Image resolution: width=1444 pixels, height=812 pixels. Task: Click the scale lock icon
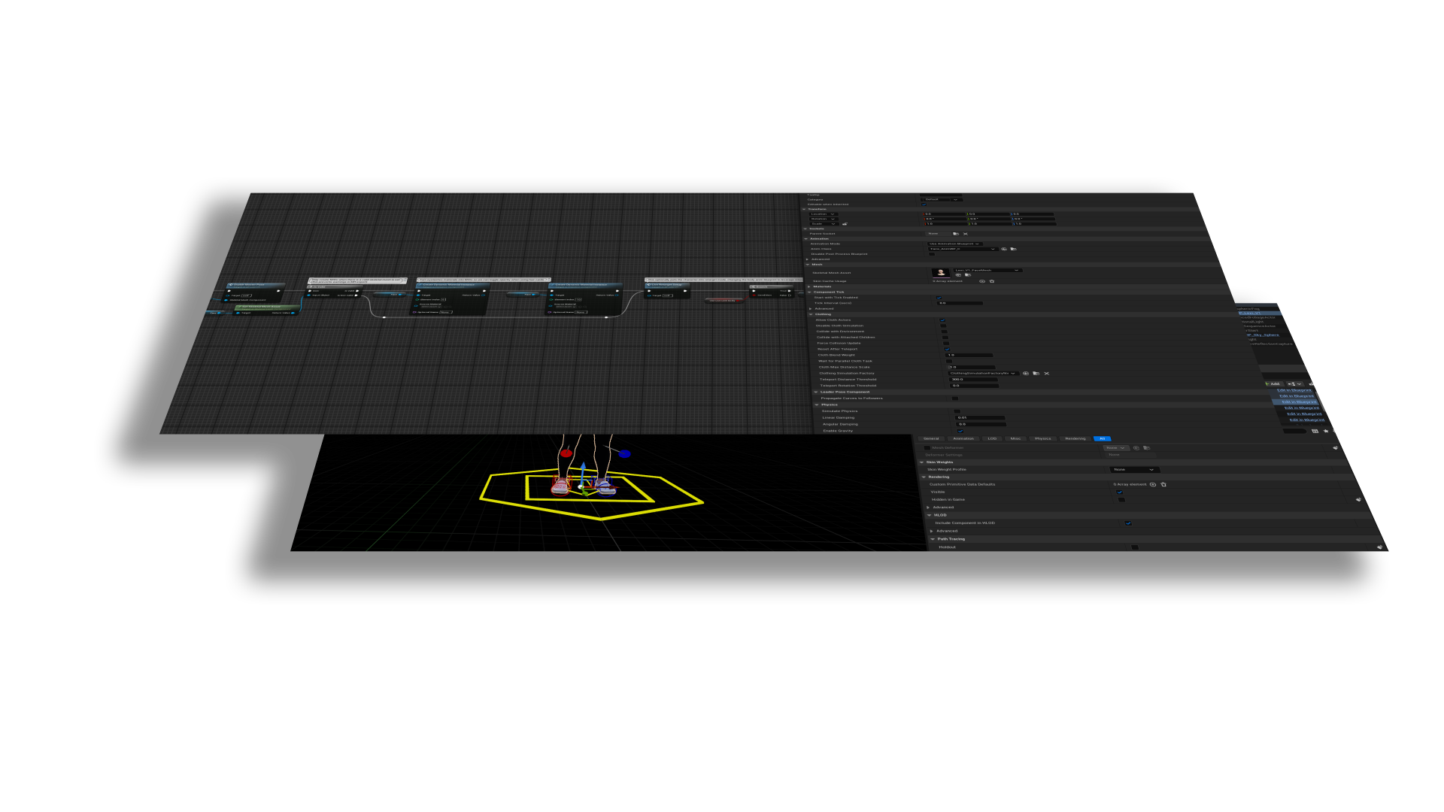coord(845,224)
